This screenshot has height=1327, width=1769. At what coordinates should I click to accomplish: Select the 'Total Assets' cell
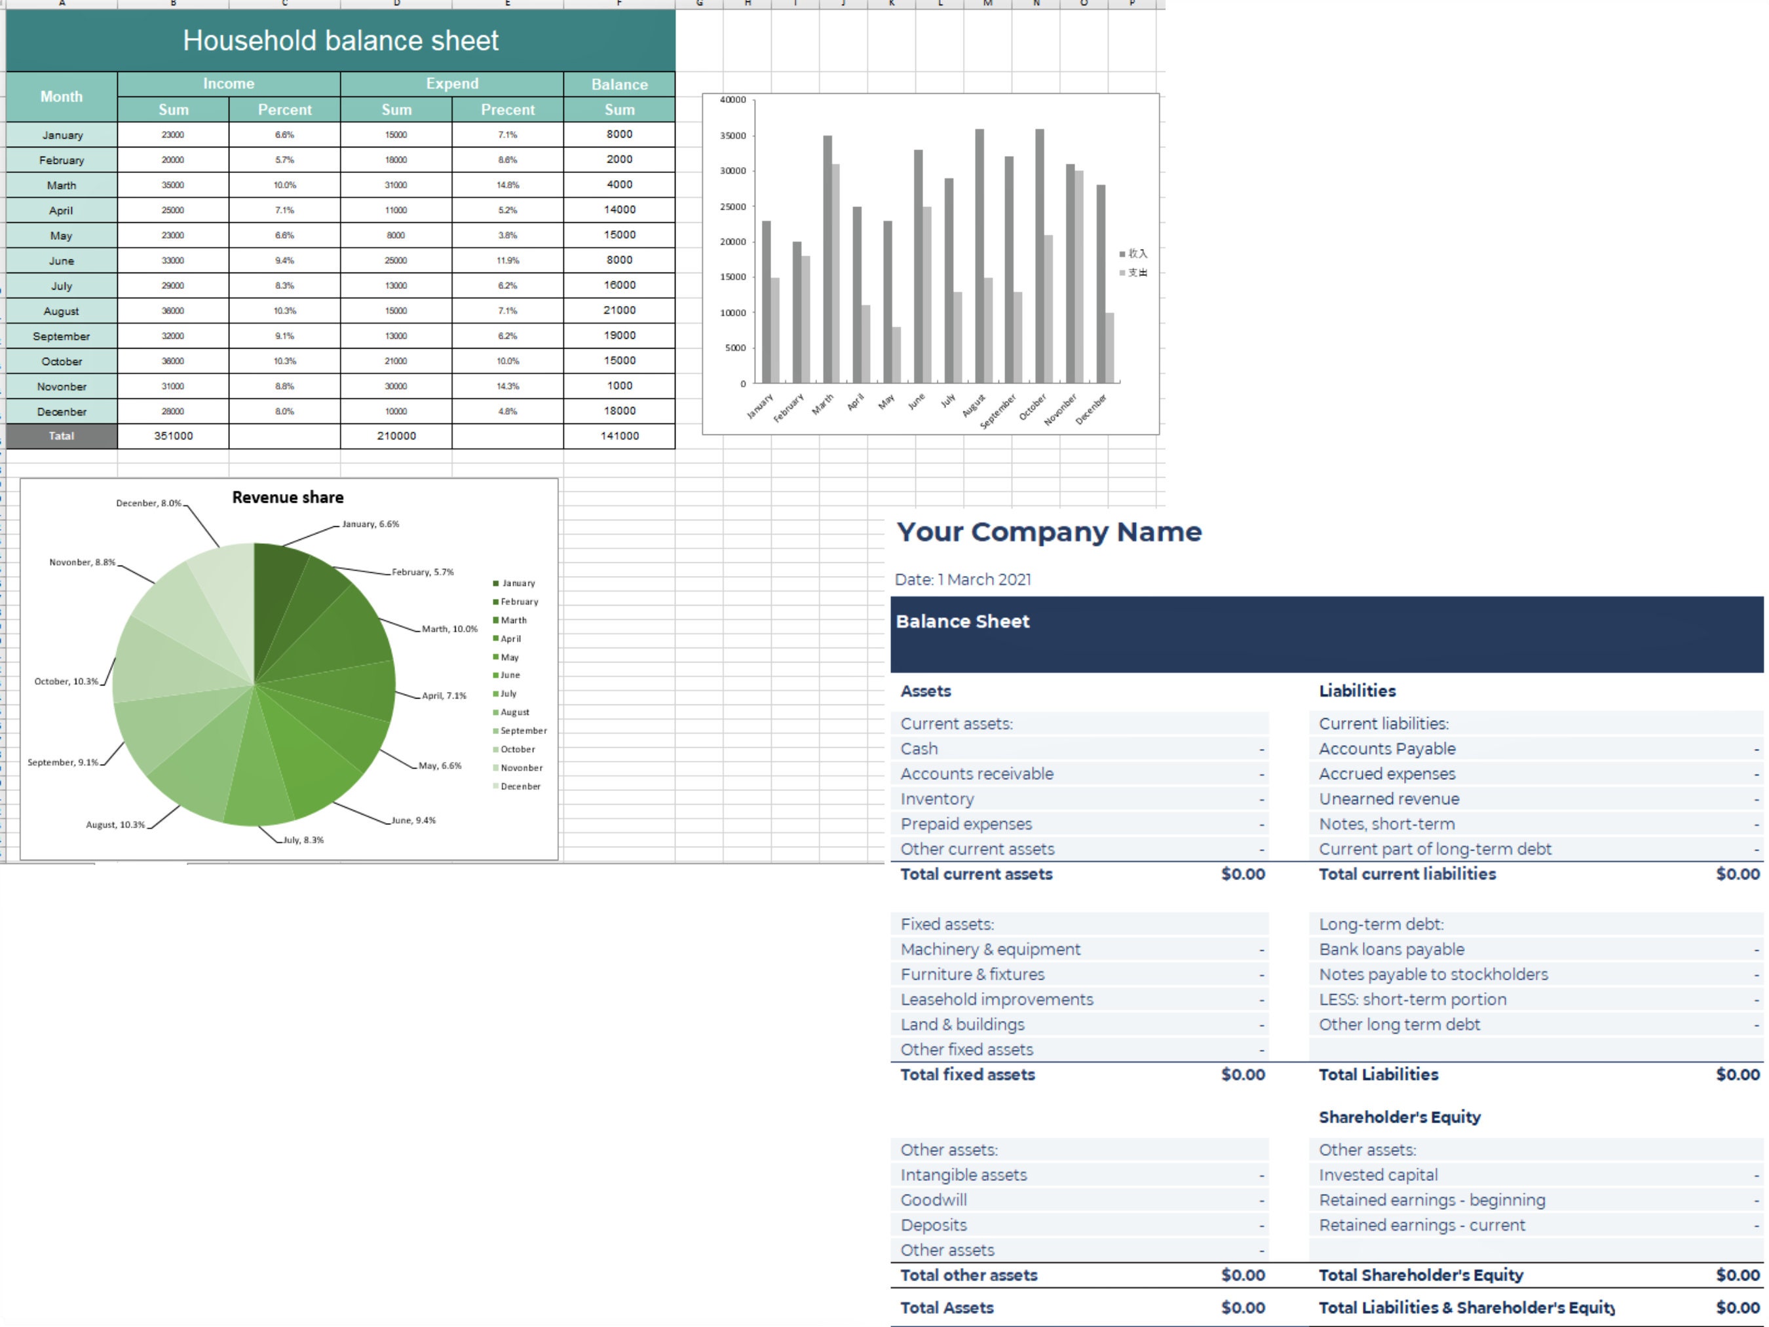click(x=947, y=1307)
